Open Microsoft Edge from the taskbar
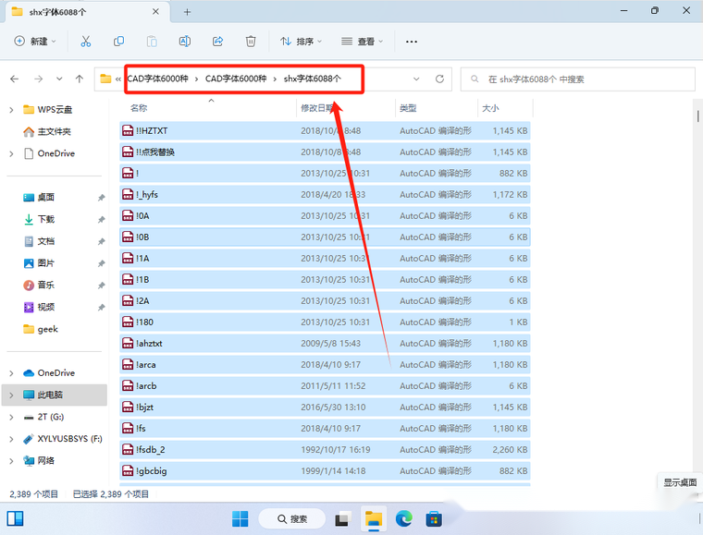This screenshot has width=703, height=535. pos(404,518)
